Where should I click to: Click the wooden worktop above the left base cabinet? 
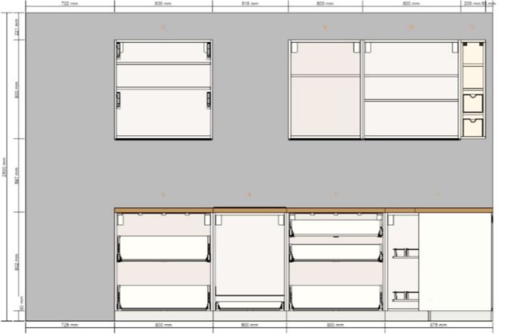(x=163, y=210)
